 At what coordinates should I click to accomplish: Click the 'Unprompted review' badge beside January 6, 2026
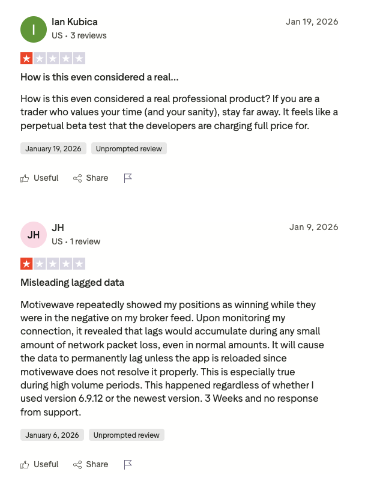127,435
